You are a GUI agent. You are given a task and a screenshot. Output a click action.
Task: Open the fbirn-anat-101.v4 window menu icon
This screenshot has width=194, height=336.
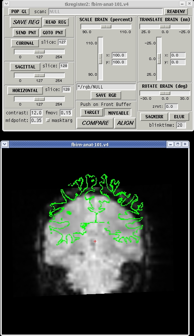(x=4, y=144)
